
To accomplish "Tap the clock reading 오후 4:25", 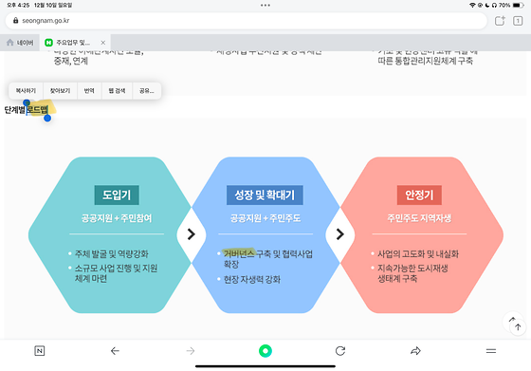I will click(x=18, y=5).
